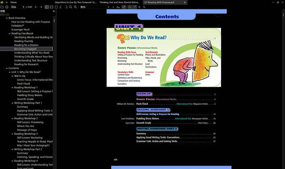The width and height of the screenshot is (285, 169).
Task: Select Flash Flood bookmark entry
Action: 24,84
